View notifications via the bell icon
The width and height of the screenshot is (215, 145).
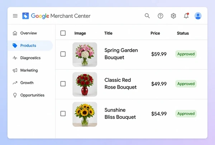186,16
